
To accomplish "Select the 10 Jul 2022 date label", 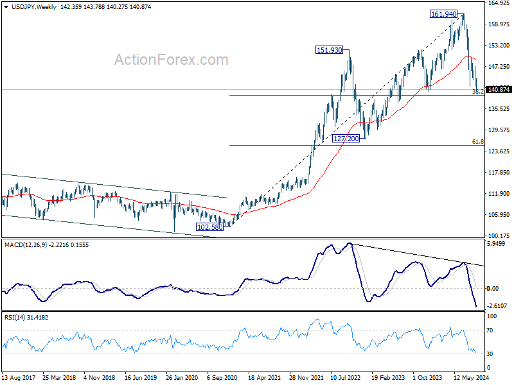I will tap(347, 377).
